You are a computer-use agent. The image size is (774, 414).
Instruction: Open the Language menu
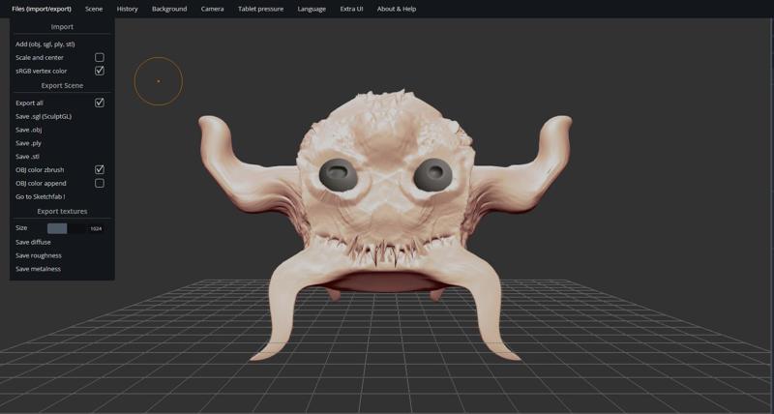[312, 9]
